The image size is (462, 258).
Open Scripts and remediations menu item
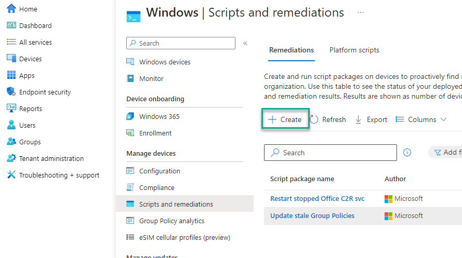coord(184,204)
